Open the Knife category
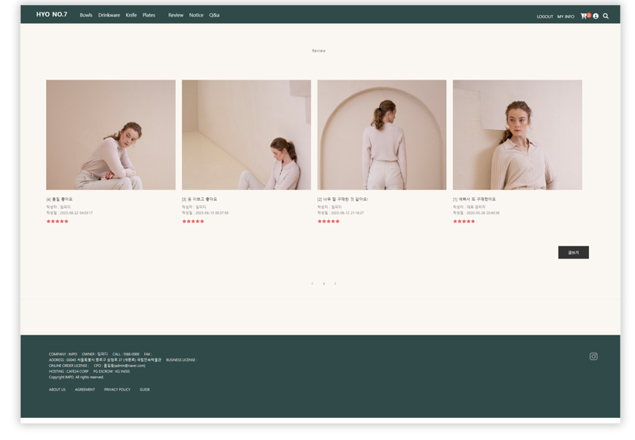The width and height of the screenshot is (635, 440). click(x=131, y=15)
